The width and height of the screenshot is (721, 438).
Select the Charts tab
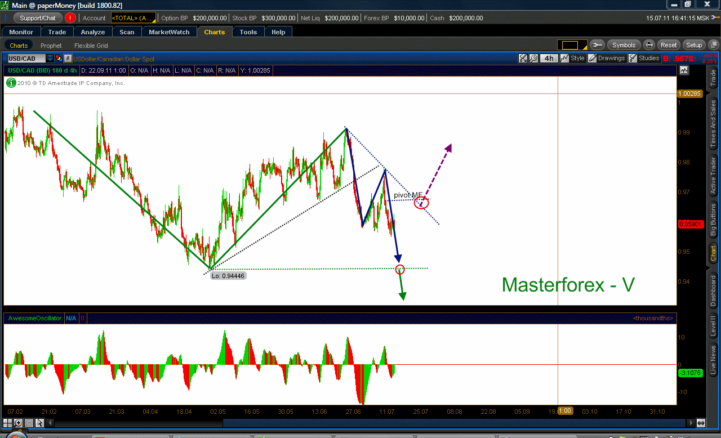[215, 32]
